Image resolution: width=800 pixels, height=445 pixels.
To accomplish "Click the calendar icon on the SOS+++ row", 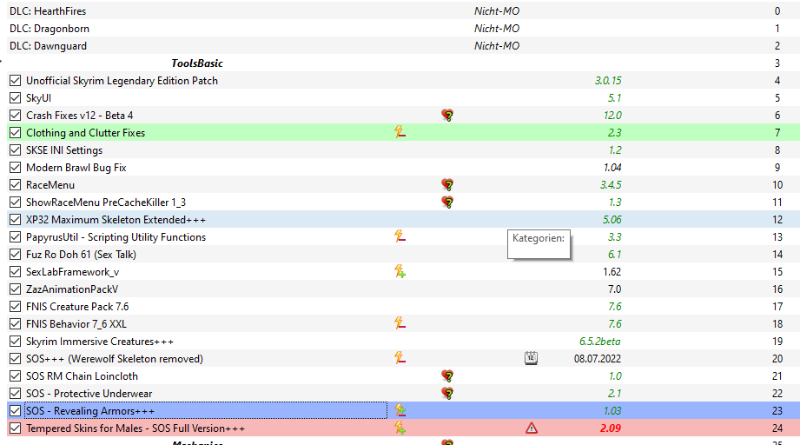I will click(x=531, y=358).
